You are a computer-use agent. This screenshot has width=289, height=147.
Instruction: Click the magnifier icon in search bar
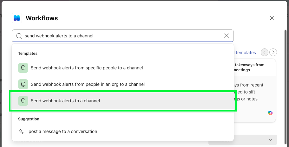(19, 36)
